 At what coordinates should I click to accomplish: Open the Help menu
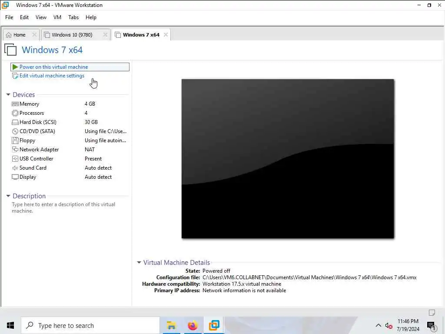pyautogui.click(x=91, y=17)
